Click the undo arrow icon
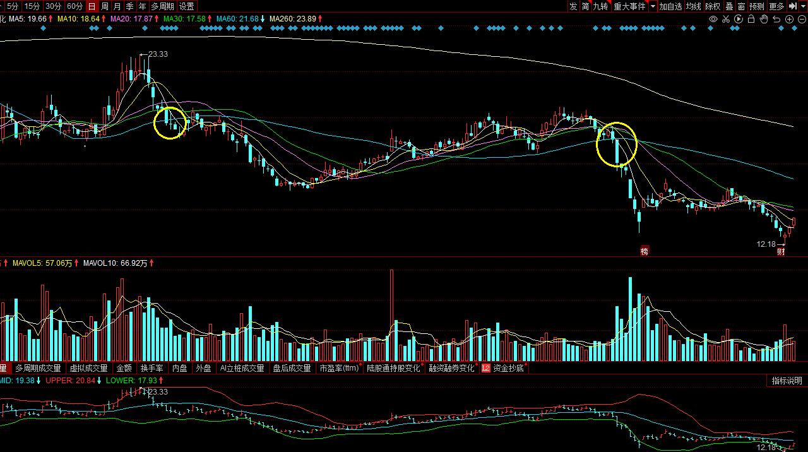The image size is (808, 452). (x=776, y=19)
